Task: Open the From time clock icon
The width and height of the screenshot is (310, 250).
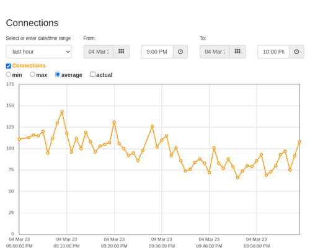Action: pyautogui.click(x=180, y=51)
